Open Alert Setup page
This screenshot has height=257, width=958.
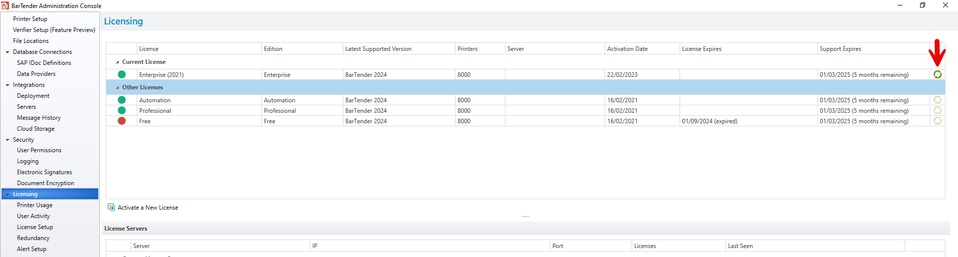31,249
